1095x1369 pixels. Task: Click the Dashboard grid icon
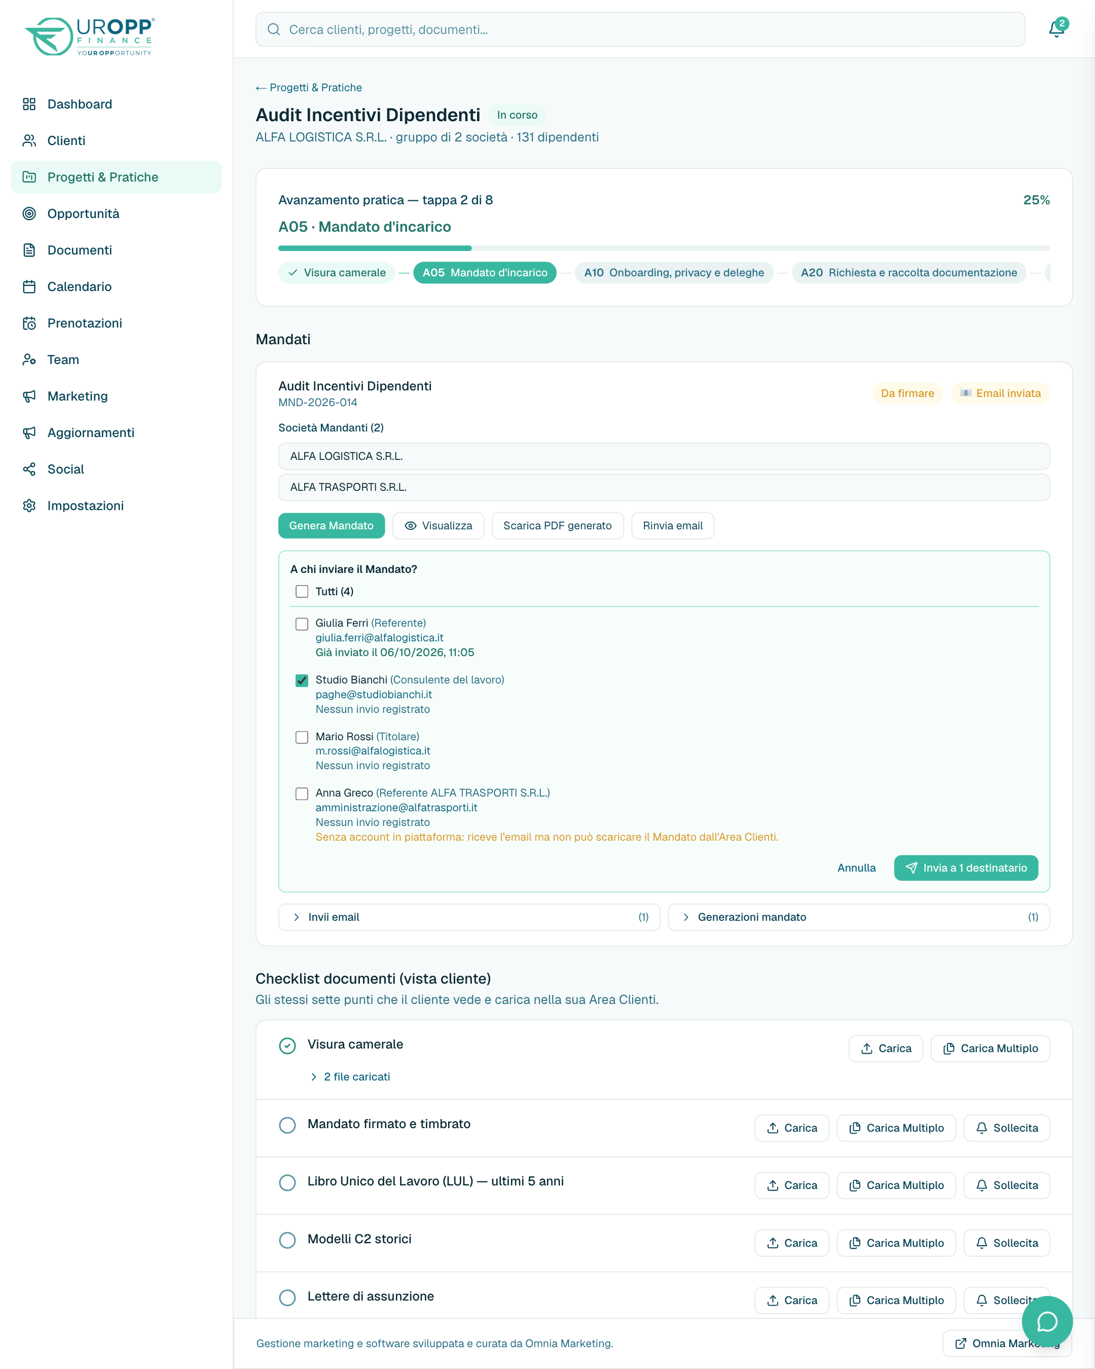(29, 104)
